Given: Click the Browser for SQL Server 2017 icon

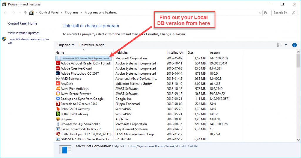Looking at the screenshot, I should (x=58, y=124).
